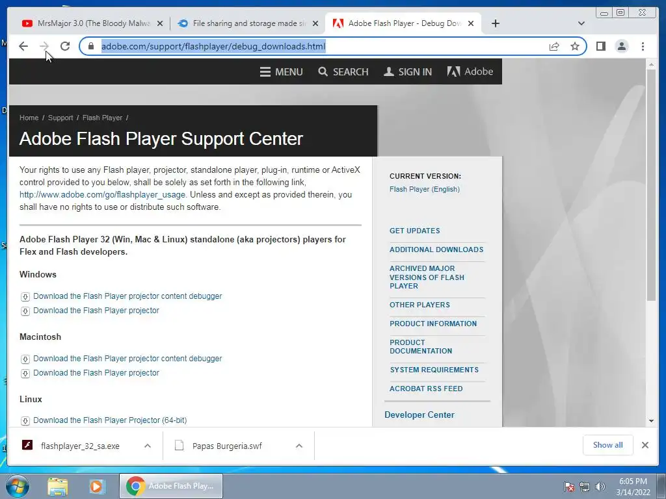The width and height of the screenshot is (666, 499).
Task: Open Developer Center heading link
Action: (x=420, y=415)
